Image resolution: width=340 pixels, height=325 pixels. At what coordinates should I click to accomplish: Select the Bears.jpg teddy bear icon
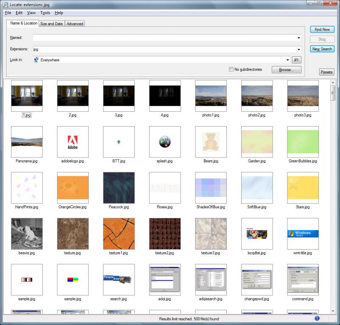click(x=211, y=142)
